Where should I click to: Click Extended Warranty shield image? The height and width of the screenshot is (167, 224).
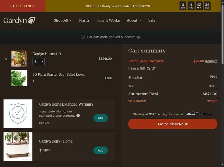coord(18,114)
